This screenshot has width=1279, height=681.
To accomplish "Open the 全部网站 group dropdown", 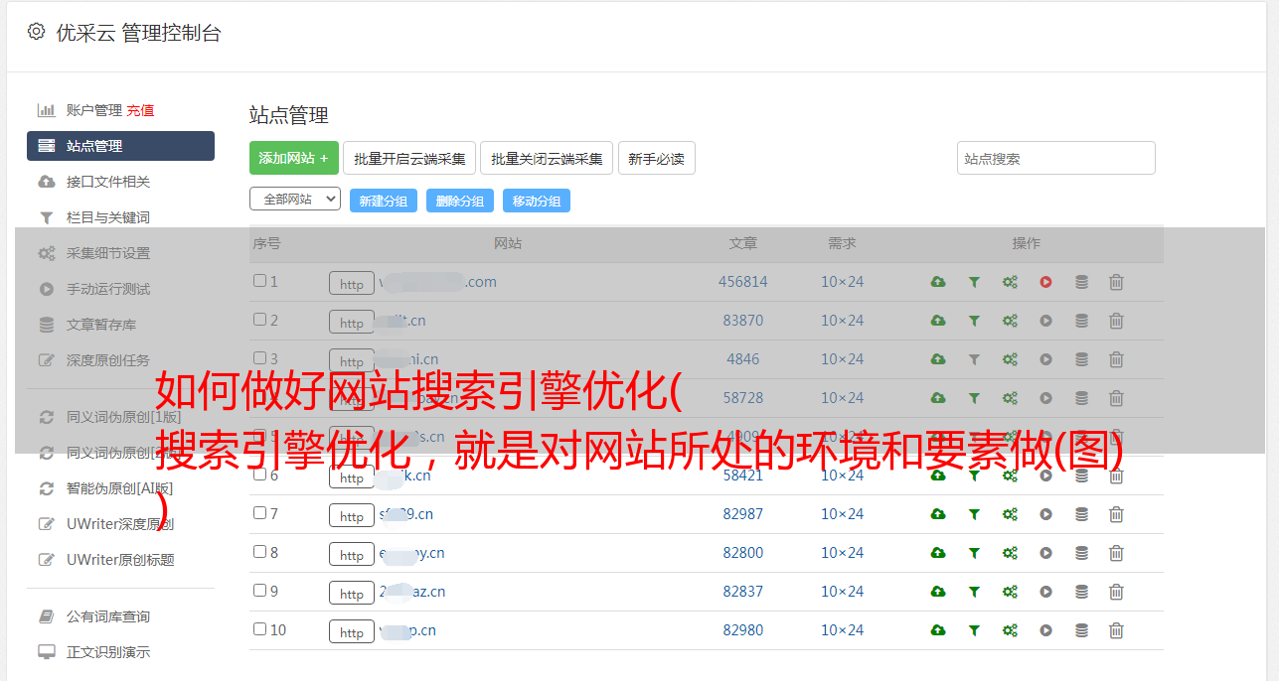I will (295, 200).
